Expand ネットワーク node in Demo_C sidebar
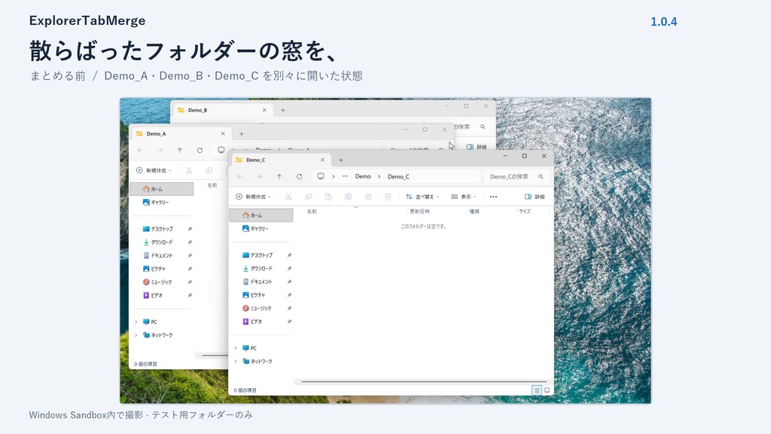Viewport: 771px width, 434px height. (236, 361)
